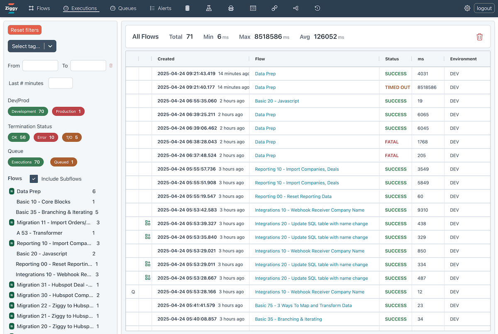Expand Migration 11 - Import Orders flow item

(x=12, y=223)
